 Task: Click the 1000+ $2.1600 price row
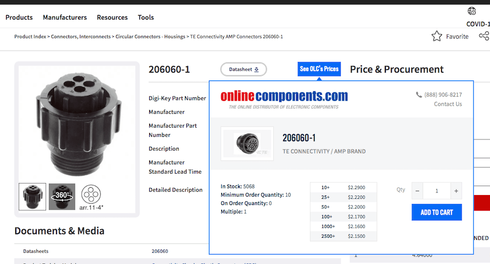pos(343,226)
